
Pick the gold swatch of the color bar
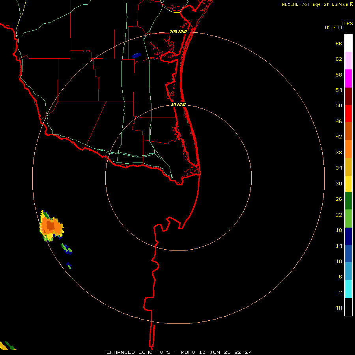348,167
